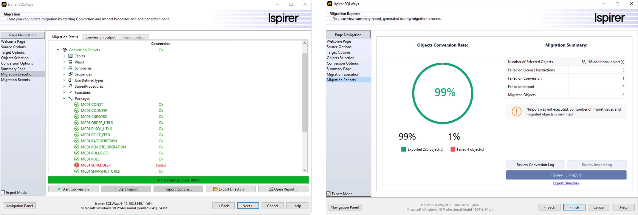Screen dimensions: 638x215
Task: Expand the Functions tree node
Action: click(64, 92)
